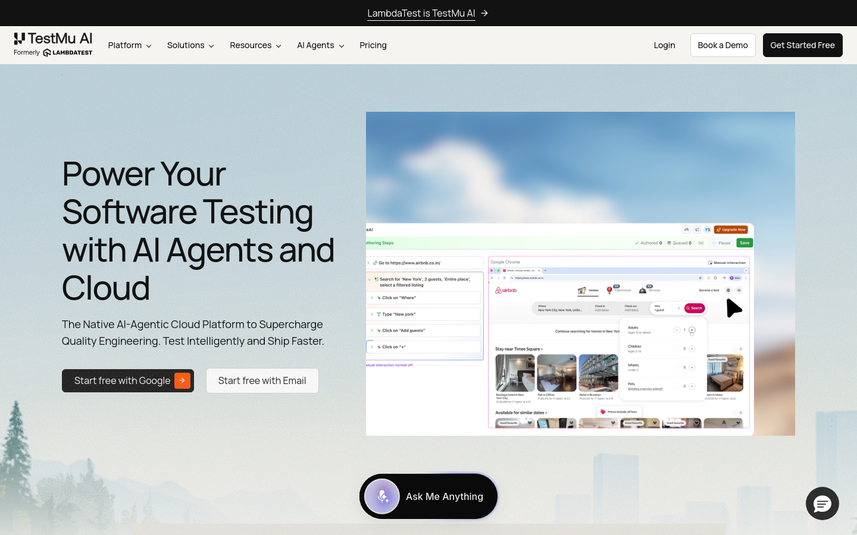Click the green Save button in demo preview
Viewport: 857px width, 535px height.
(x=745, y=243)
